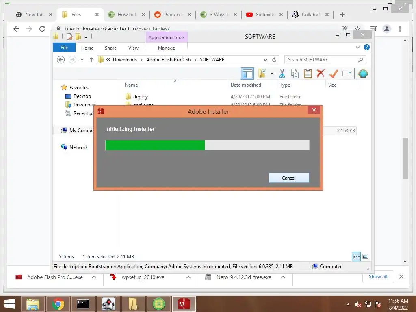Viewport: 416px width, 312px height.
Task: Click the Cut scissors icon
Action: [x=282, y=74]
